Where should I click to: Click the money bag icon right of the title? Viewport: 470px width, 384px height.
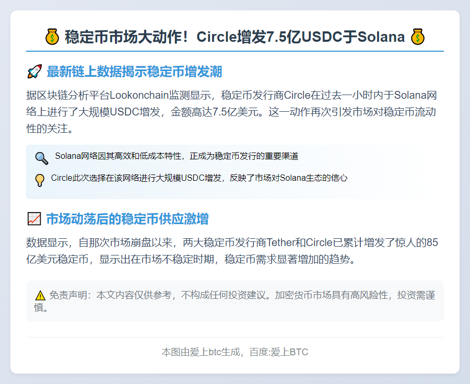coord(419,37)
